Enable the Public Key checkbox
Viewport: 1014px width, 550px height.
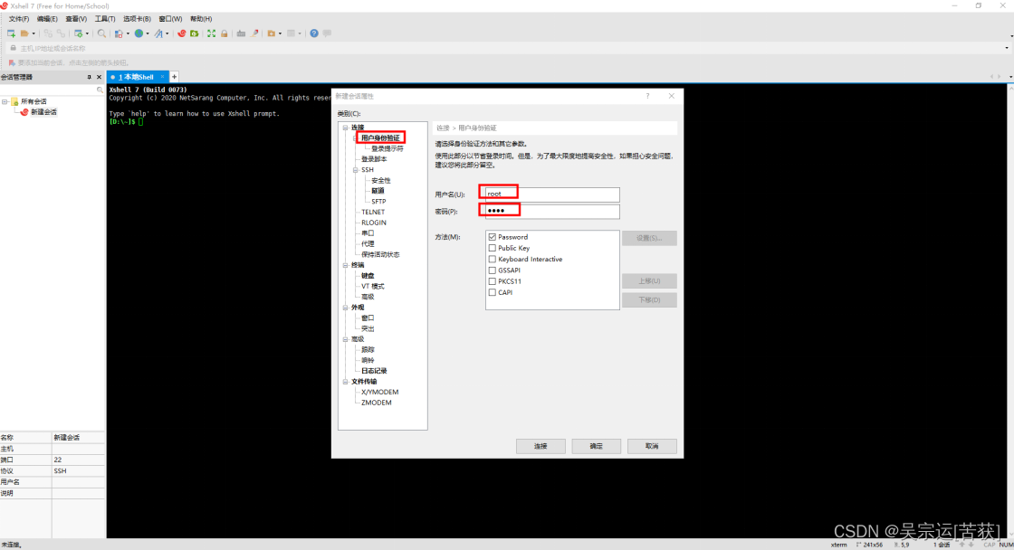(493, 248)
